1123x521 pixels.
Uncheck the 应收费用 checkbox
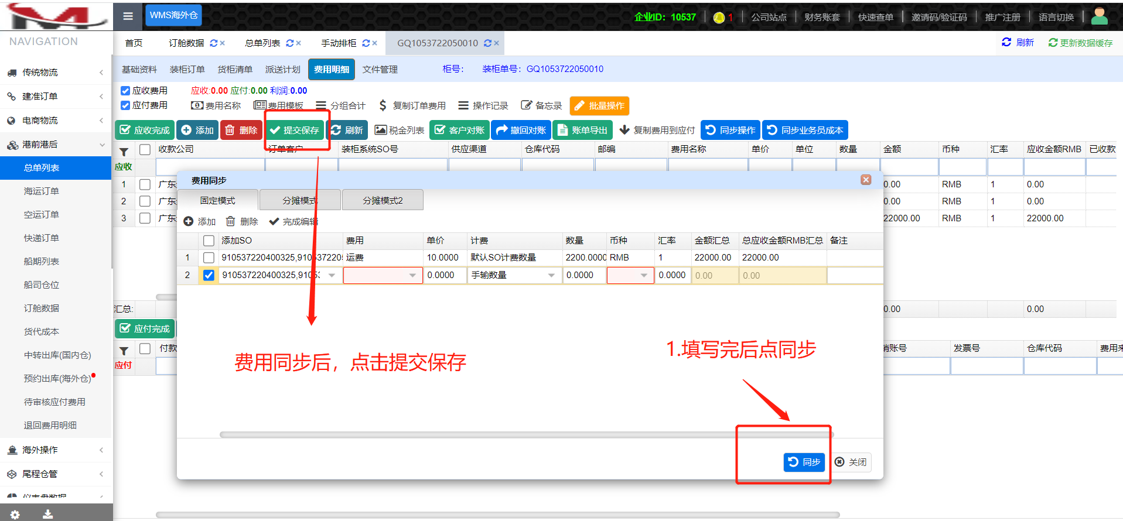pos(125,91)
